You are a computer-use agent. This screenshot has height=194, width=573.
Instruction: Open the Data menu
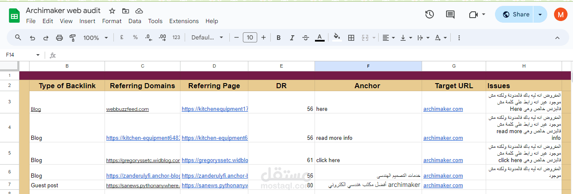(x=135, y=21)
